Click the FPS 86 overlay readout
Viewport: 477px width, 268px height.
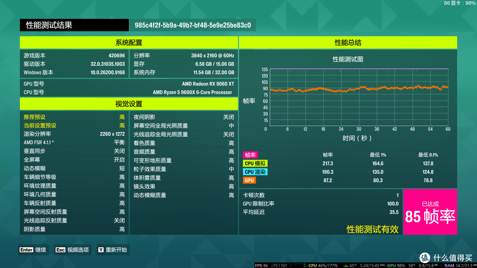261,265
